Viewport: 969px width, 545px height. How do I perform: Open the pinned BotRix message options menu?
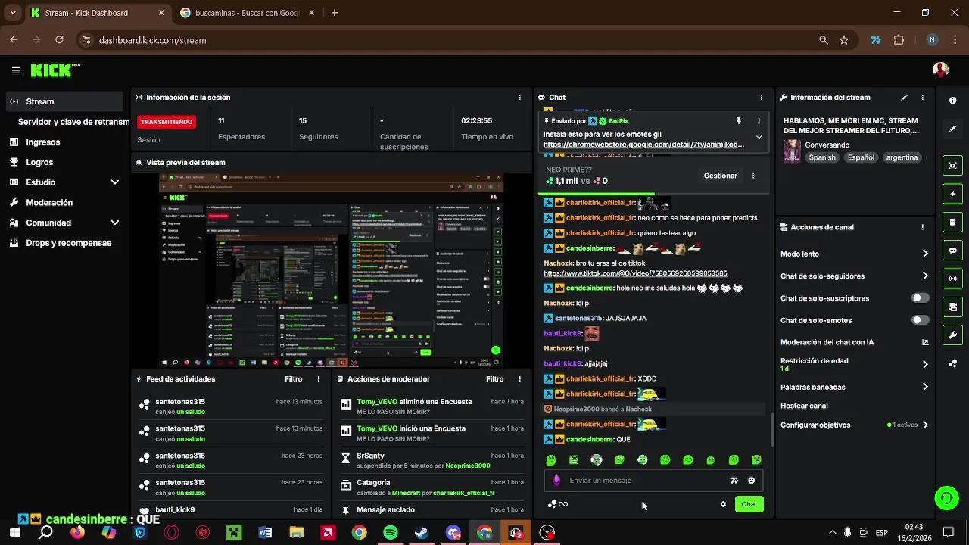(759, 121)
